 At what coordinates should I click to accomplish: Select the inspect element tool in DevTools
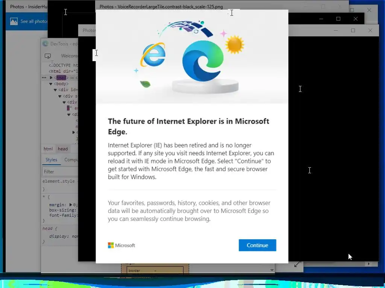[x=48, y=56]
